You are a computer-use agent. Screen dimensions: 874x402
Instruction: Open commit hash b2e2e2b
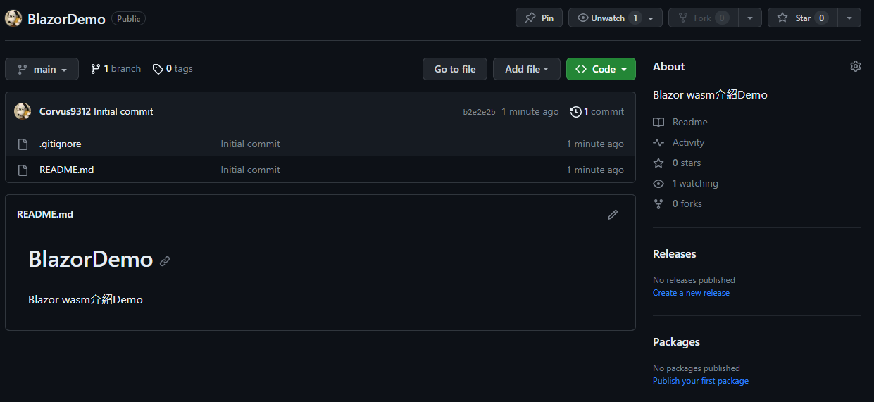click(479, 112)
